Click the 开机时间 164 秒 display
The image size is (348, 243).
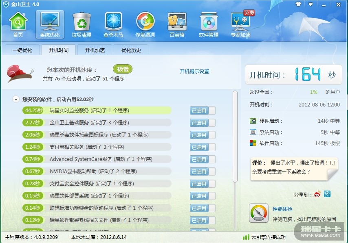[293, 75]
